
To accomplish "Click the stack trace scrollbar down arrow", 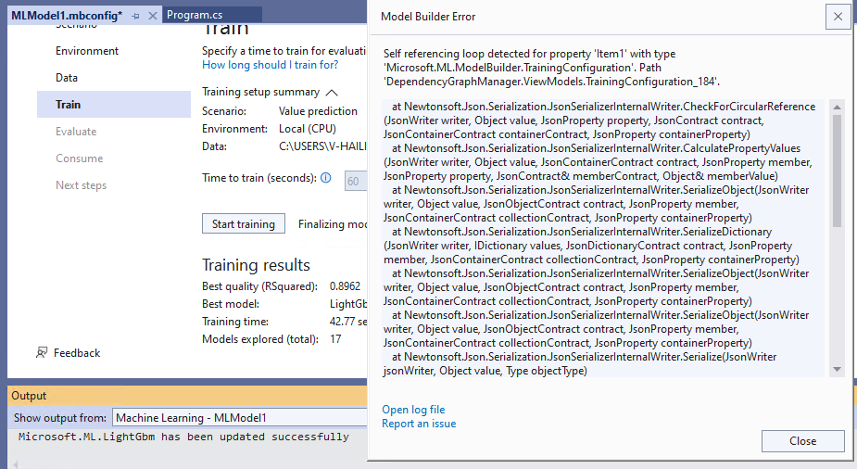I will 837,370.
